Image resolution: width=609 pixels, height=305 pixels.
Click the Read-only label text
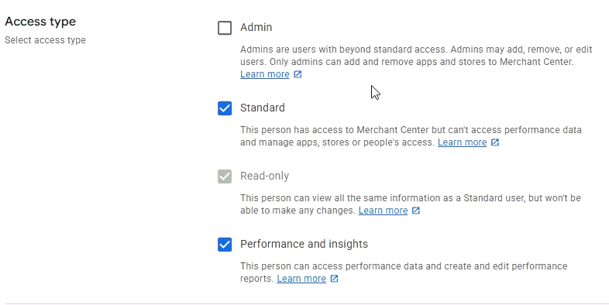coord(264,176)
